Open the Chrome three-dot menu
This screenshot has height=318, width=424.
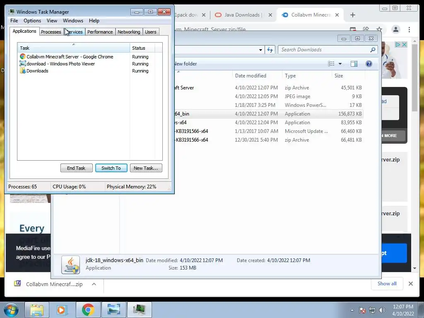click(410, 29)
